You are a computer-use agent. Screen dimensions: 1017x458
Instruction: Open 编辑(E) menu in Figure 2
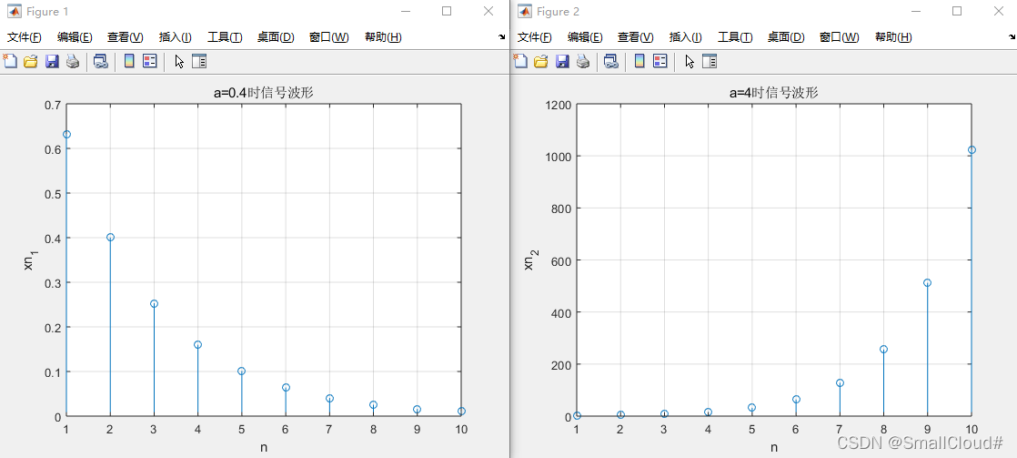pyautogui.click(x=585, y=37)
